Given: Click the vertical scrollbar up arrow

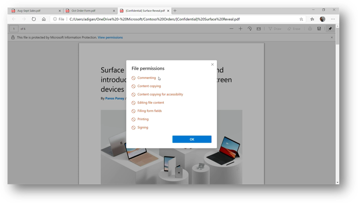Looking at the screenshot, I should (x=338, y=26).
